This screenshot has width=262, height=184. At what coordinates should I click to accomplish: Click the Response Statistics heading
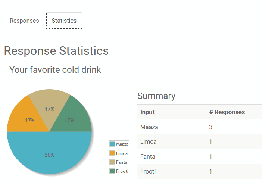pos(56,51)
